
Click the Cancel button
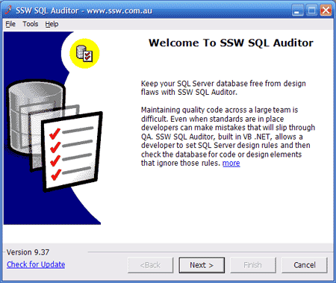(305, 265)
